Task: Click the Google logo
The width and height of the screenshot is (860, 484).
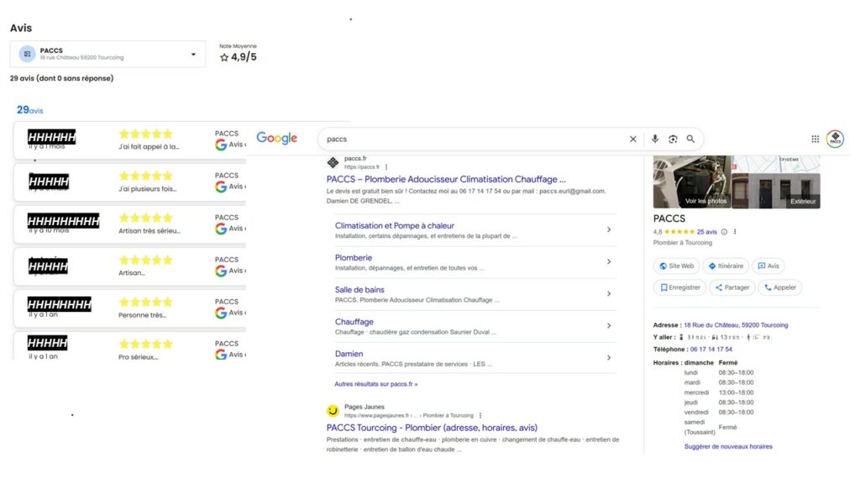Action: (x=277, y=138)
